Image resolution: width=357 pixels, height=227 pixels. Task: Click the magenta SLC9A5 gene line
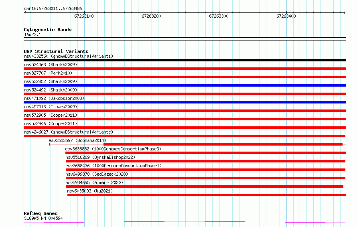(x=185, y=222)
